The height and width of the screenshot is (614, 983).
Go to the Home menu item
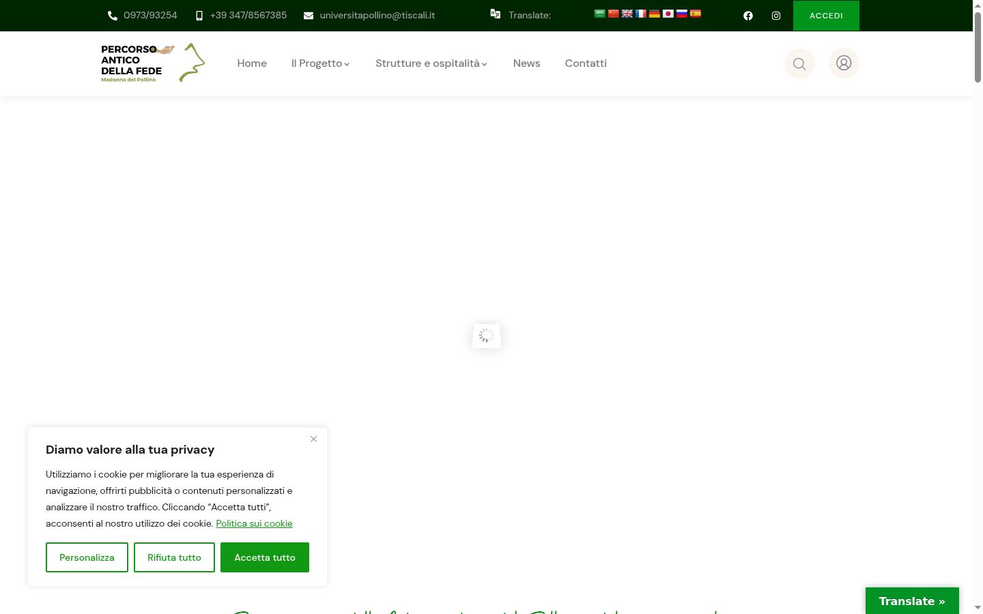252,63
